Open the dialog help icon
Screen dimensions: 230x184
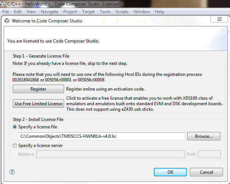pyautogui.click(x=12, y=172)
